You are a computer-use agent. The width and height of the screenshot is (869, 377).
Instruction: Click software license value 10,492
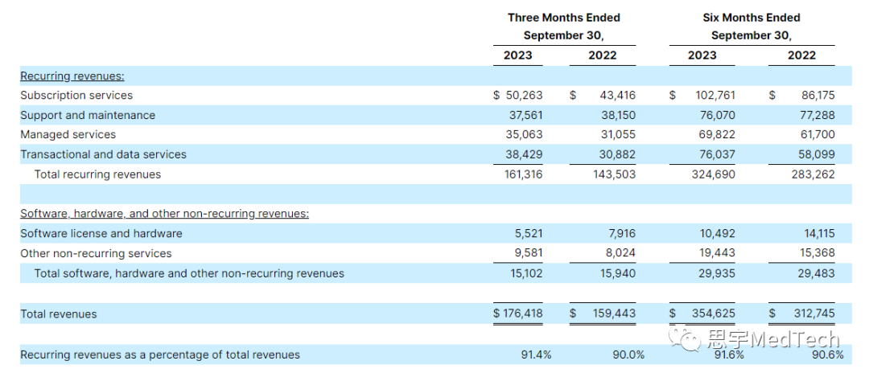(718, 234)
